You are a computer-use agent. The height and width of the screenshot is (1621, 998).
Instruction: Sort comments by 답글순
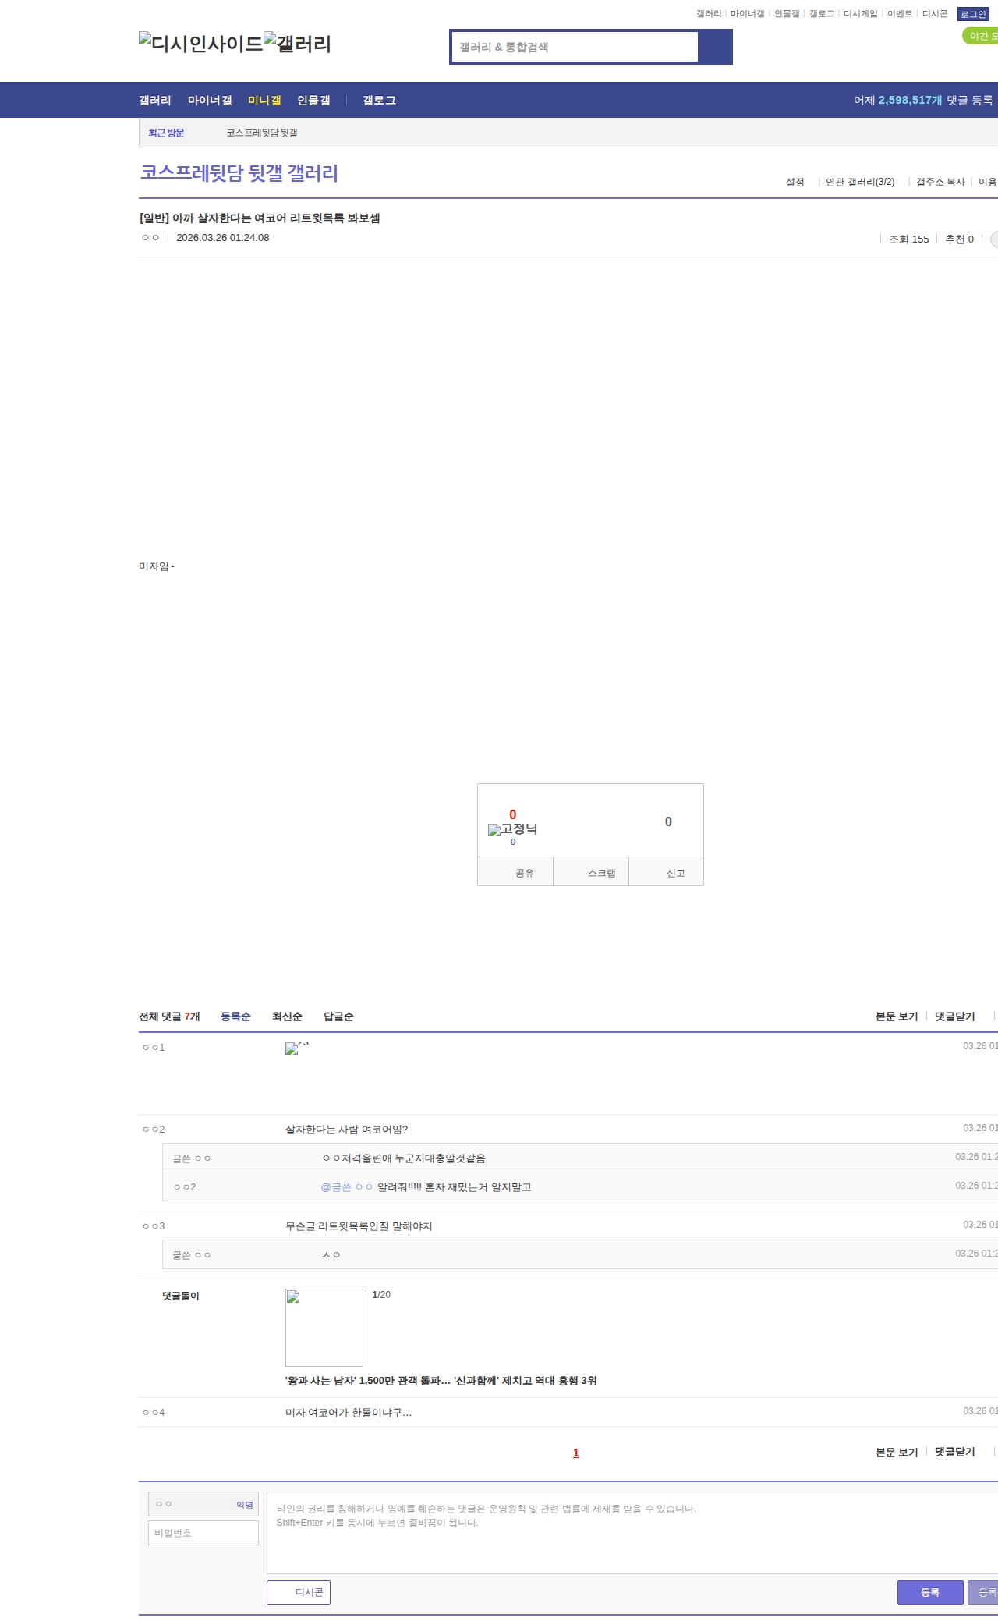[338, 1016]
